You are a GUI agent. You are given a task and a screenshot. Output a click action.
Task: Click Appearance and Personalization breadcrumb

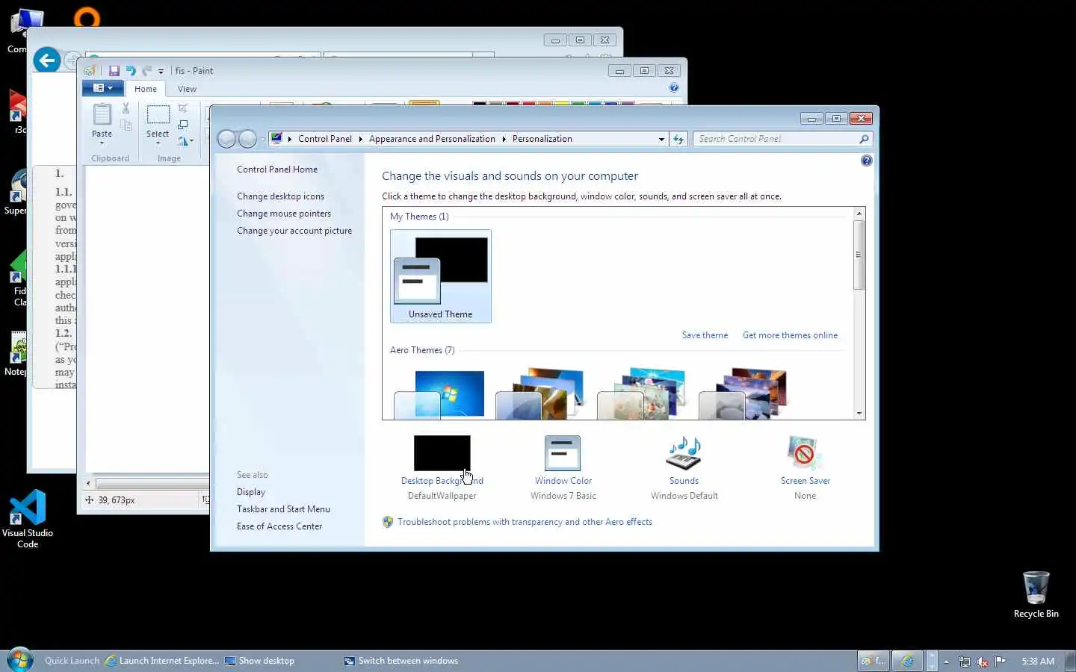432,139
